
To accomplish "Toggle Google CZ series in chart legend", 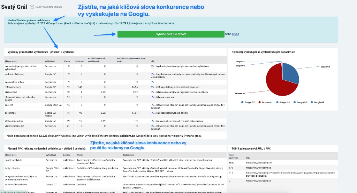I will point(248,102).
